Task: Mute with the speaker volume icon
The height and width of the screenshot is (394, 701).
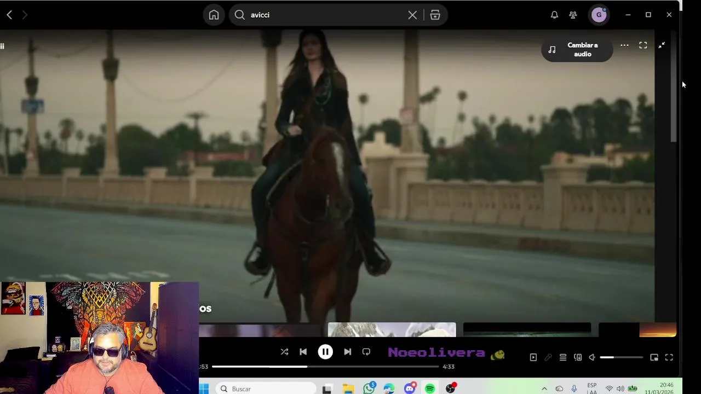Action: 592,357
